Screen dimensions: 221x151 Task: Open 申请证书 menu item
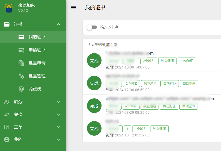pyautogui.click(x=33, y=50)
